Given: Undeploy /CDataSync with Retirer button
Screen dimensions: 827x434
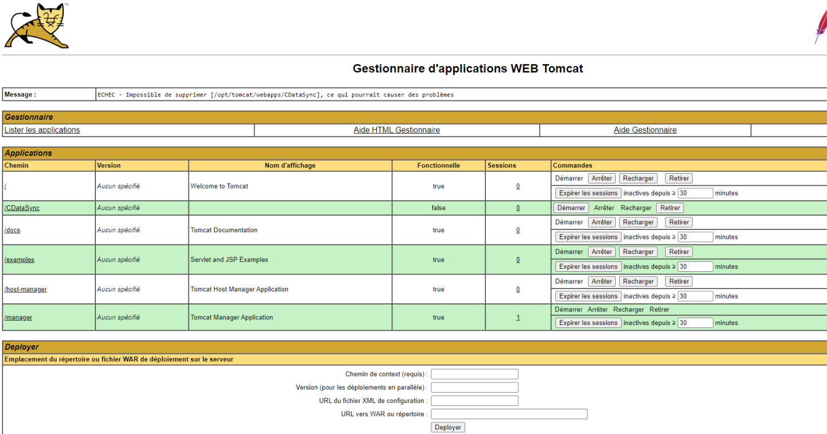Looking at the screenshot, I should coord(670,208).
